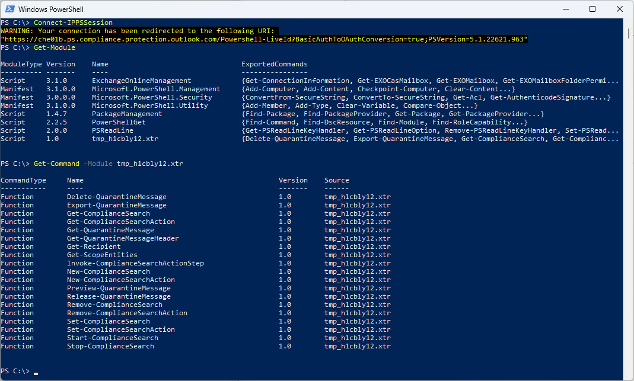
Task: Click ExchangeOnlineManagement module name
Action: (142, 81)
